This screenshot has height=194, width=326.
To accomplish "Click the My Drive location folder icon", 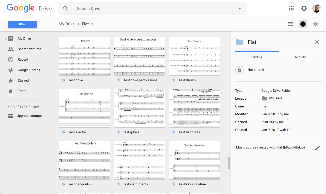I will click(x=265, y=98).
